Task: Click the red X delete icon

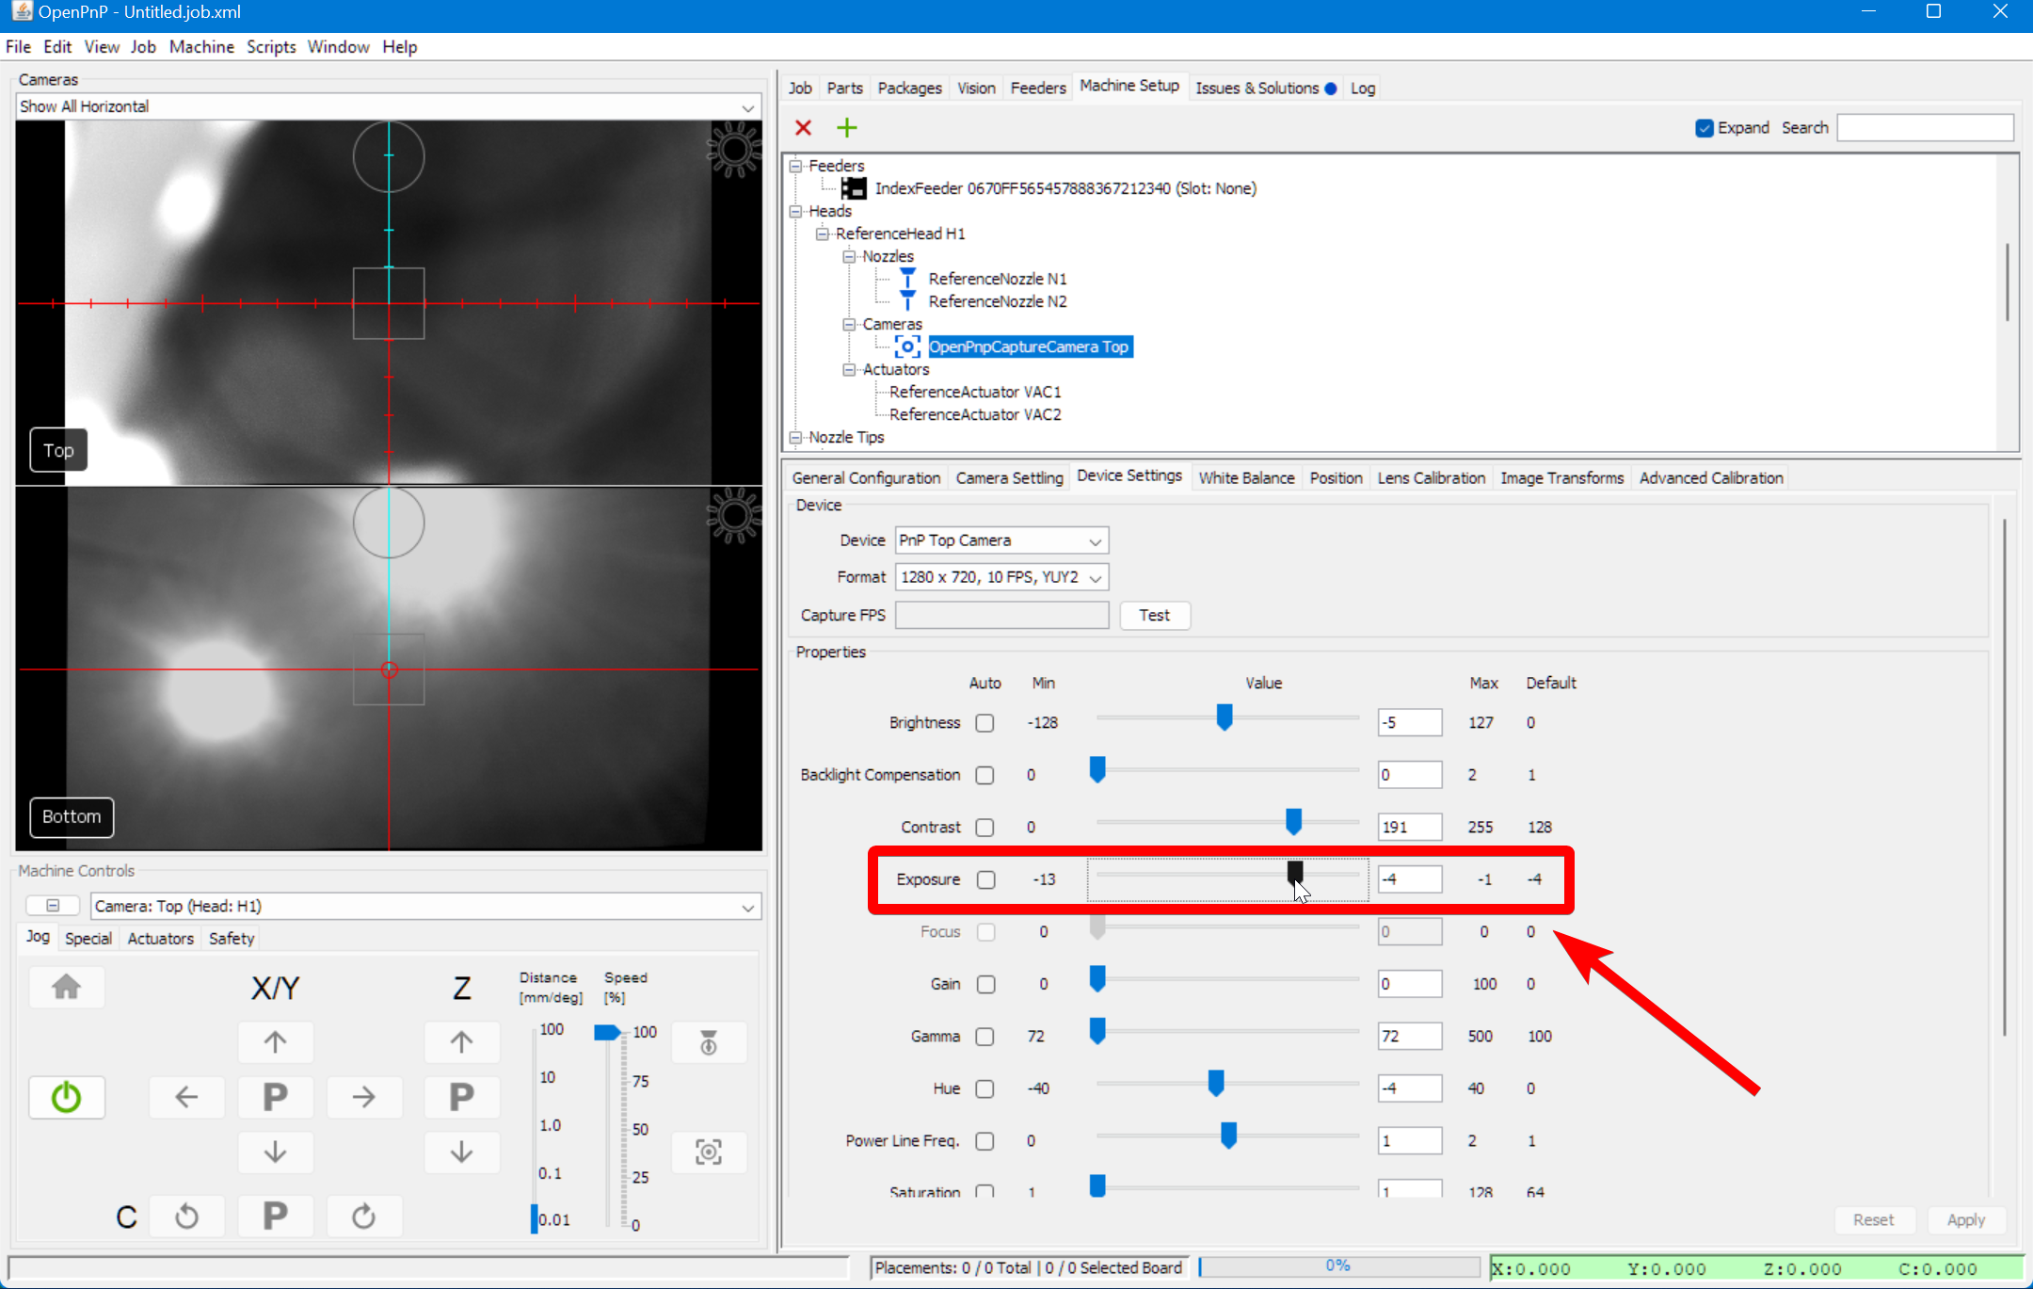Action: [x=803, y=127]
